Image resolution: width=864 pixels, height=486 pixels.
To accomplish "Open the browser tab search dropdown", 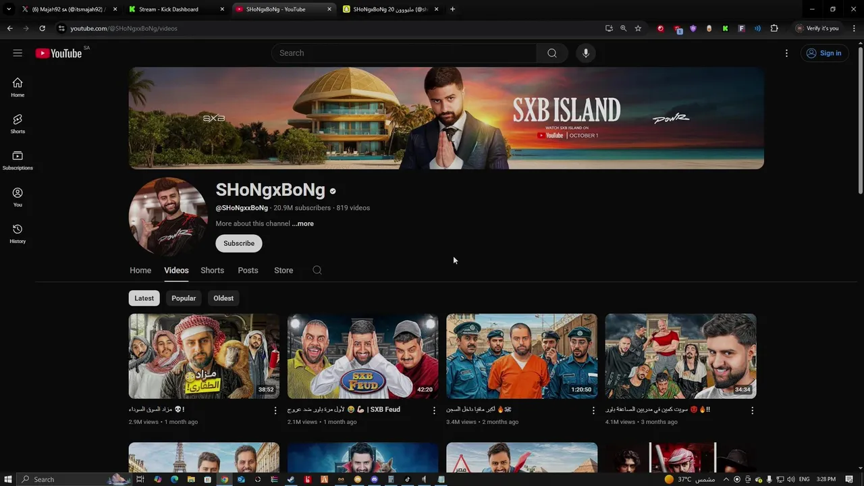I will tap(9, 9).
